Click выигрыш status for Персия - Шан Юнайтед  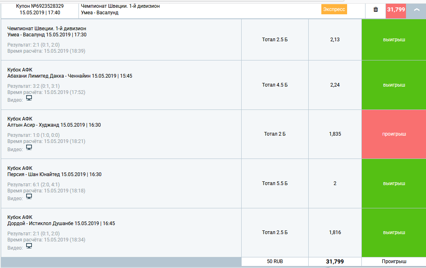pos(394,183)
